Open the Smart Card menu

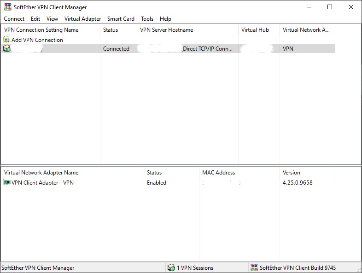click(121, 19)
